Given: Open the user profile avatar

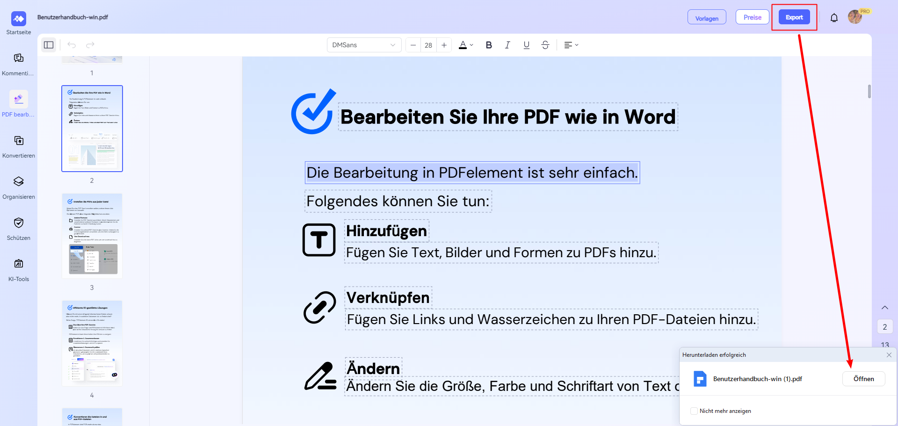Looking at the screenshot, I should pyautogui.click(x=855, y=17).
